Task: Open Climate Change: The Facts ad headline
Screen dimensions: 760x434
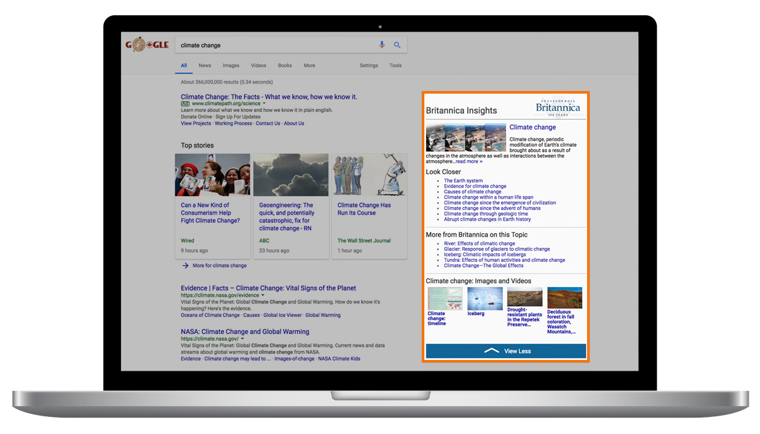Action: coord(269,97)
